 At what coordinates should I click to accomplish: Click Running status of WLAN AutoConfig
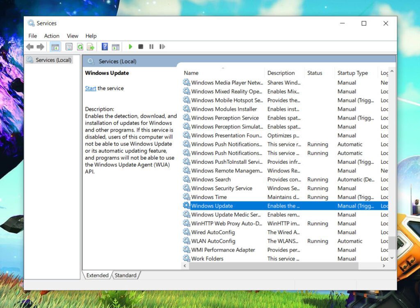pyautogui.click(x=318, y=241)
